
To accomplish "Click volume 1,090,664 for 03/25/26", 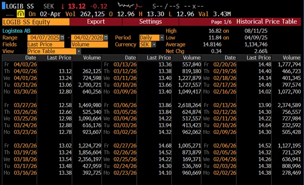I will coord(90,119).
